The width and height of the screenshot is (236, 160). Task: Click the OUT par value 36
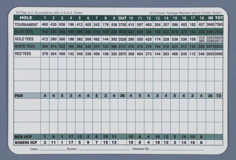click(122, 96)
